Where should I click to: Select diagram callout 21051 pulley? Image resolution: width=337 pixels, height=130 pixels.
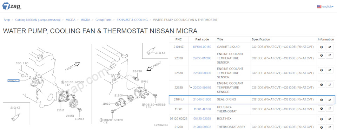click(x=70, y=116)
